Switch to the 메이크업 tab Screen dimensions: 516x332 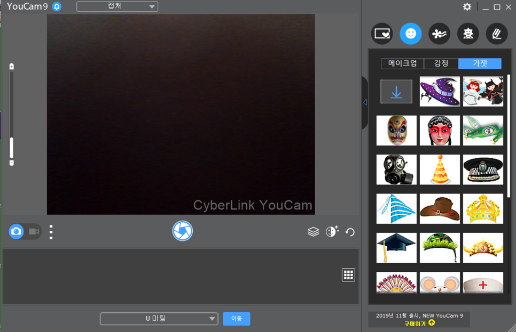coord(402,63)
